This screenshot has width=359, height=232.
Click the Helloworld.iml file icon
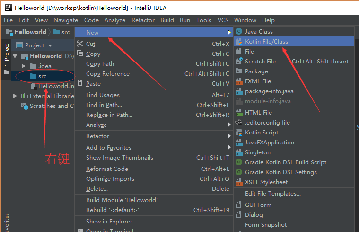point(34,86)
